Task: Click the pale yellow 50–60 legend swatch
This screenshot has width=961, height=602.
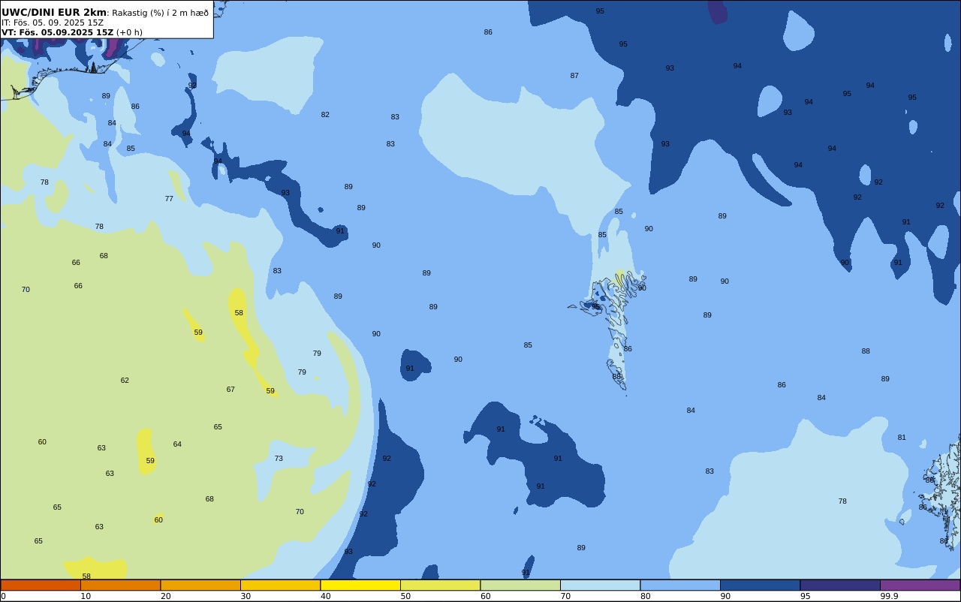Action: (x=441, y=585)
